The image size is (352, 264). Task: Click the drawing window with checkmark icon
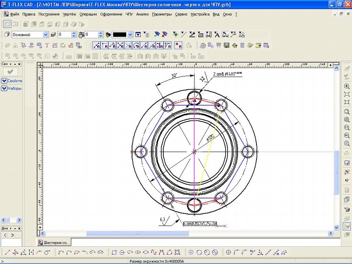point(347,163)
